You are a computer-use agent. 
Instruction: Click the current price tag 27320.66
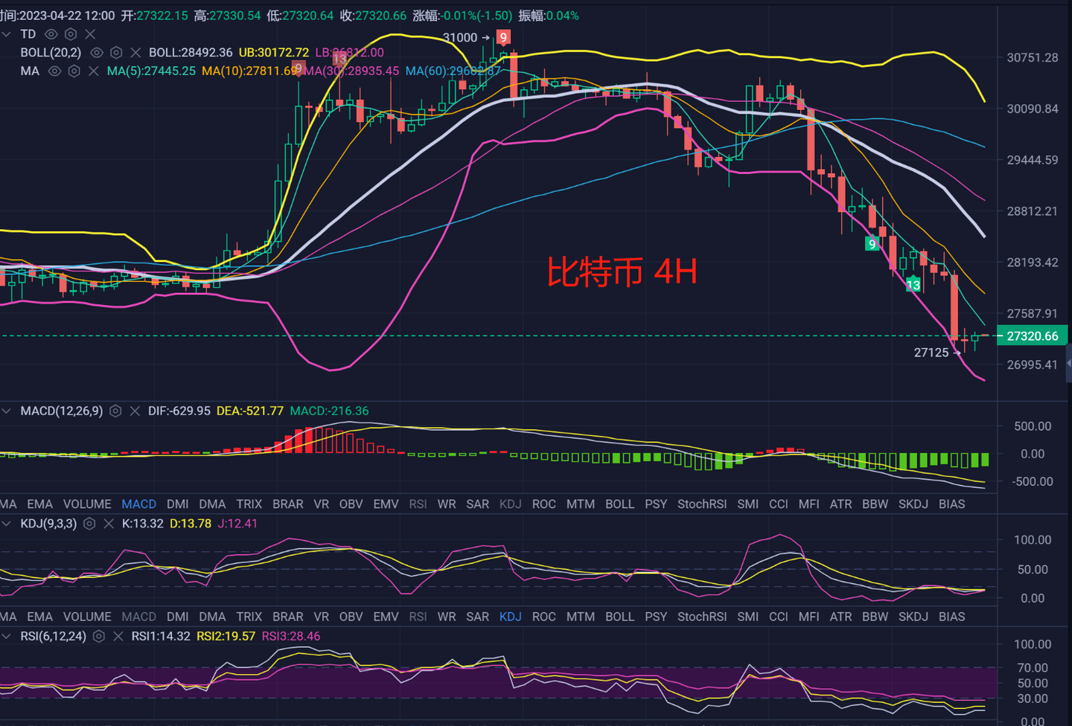1033,336
